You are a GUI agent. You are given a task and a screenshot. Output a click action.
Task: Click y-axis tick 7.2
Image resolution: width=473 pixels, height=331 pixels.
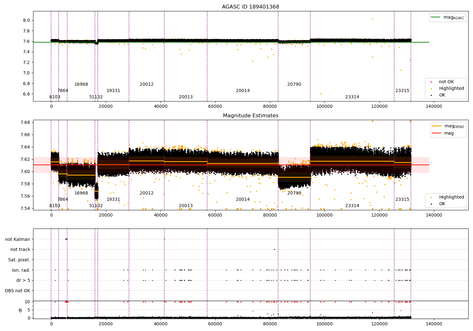pyautogui.click(x=26, y=62)
